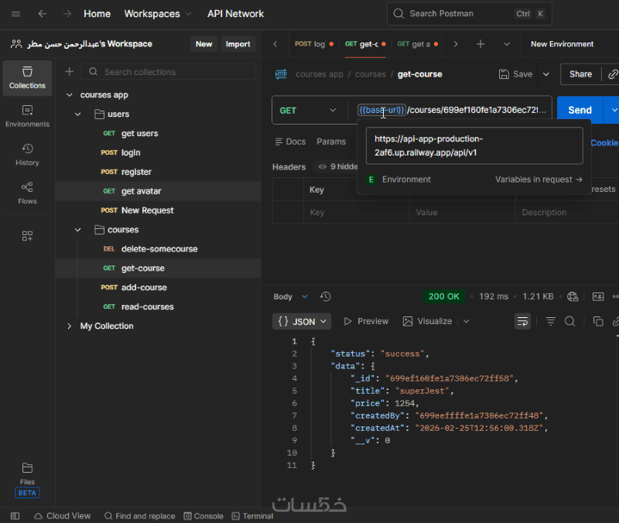
Task: Click the Files BETA folder icon
Action: pyautogui.click(x=27, y=468)
